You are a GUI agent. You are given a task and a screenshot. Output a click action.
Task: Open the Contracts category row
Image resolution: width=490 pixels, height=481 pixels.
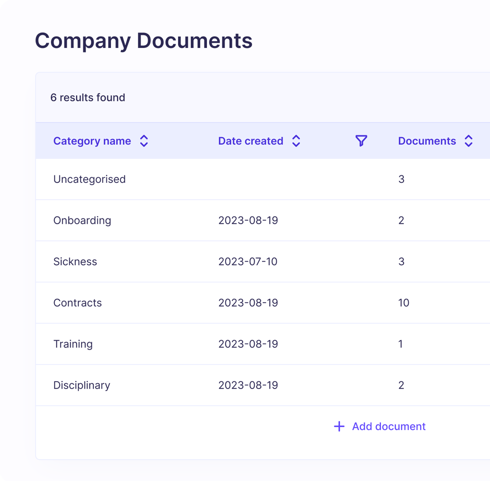pyautogui.click(x=77, y=303)
